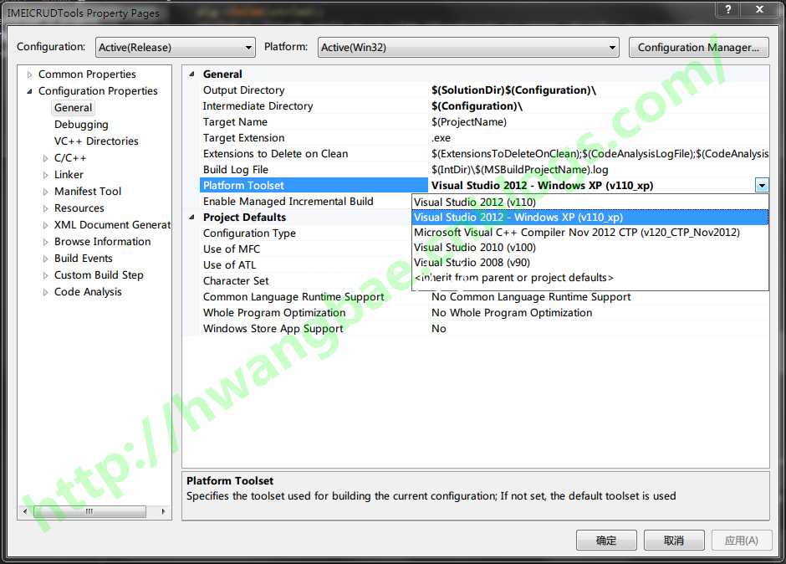This screenshot has height=564, width=786.
Task: Select the Platform Toolset property label
Action: coord(314,186)
